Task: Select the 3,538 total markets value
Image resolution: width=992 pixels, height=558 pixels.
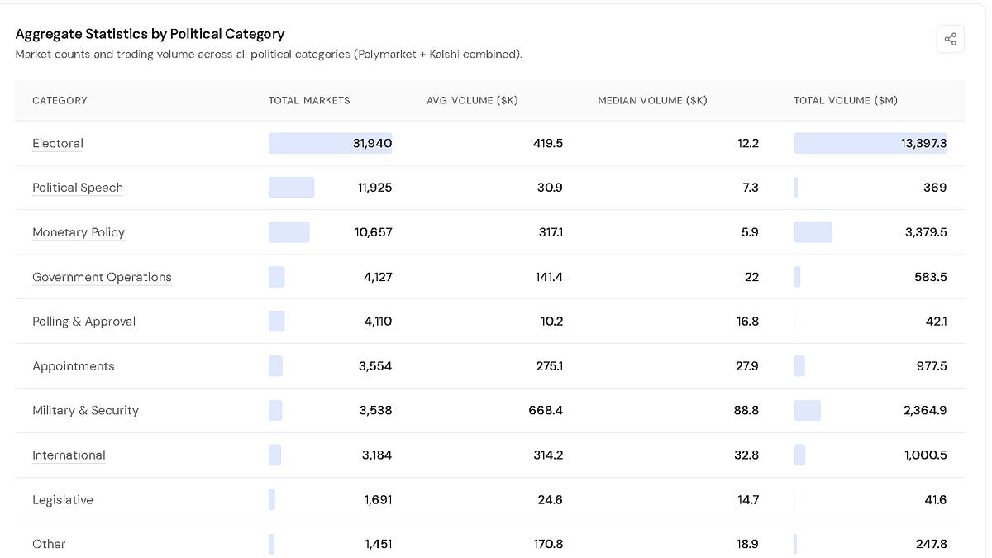Action: [x=375, y=410]
